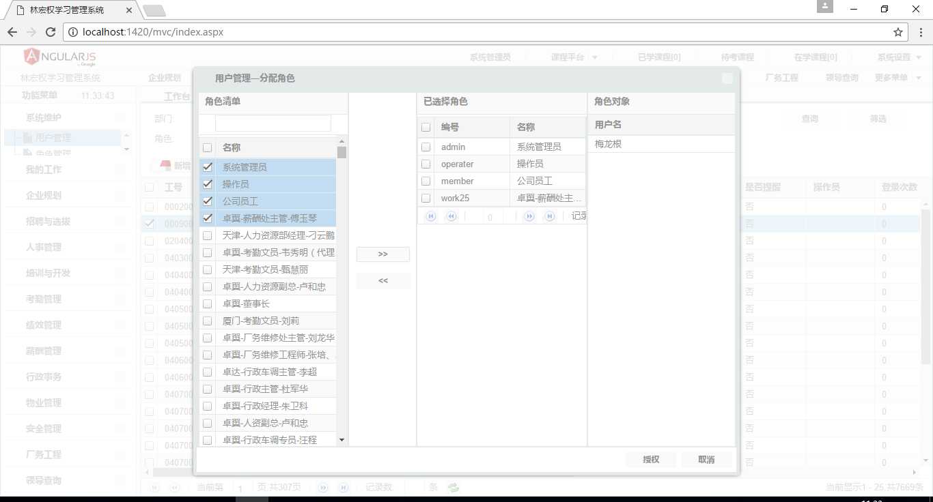The height and width of the screenshot is (502, 933).
Task: Select the 卓达-行政车调主管-李超 role row
Action: point(268,372)
